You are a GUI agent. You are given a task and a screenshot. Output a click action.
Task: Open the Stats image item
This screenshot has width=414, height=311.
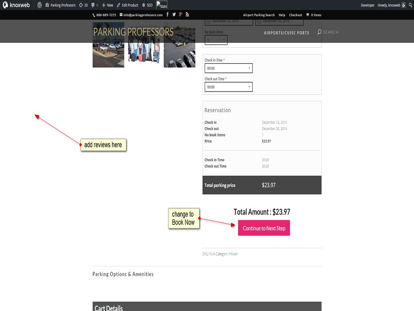[x=162, y=5]
